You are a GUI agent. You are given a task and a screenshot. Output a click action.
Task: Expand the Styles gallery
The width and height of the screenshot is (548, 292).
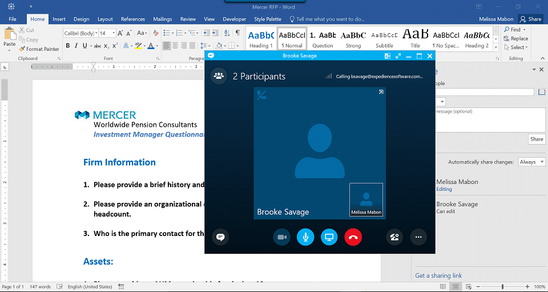coord(495,47)
